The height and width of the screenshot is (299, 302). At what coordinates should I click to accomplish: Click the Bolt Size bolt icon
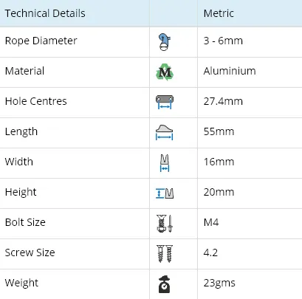coord(165,224)
